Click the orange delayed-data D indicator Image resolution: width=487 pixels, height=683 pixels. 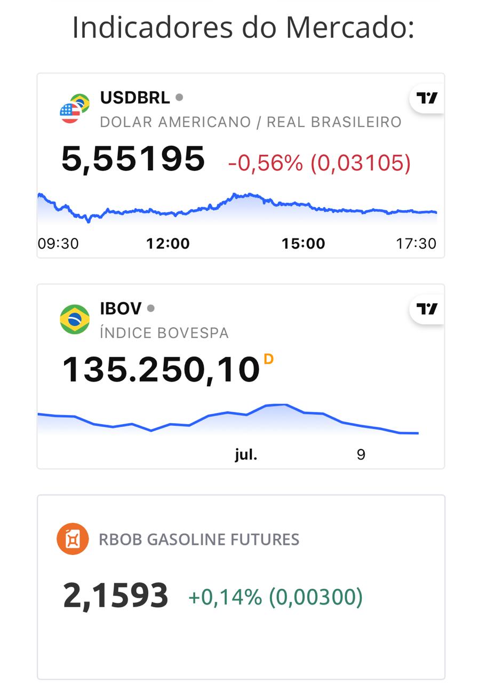pyautogui.click(x=268, y=359)
